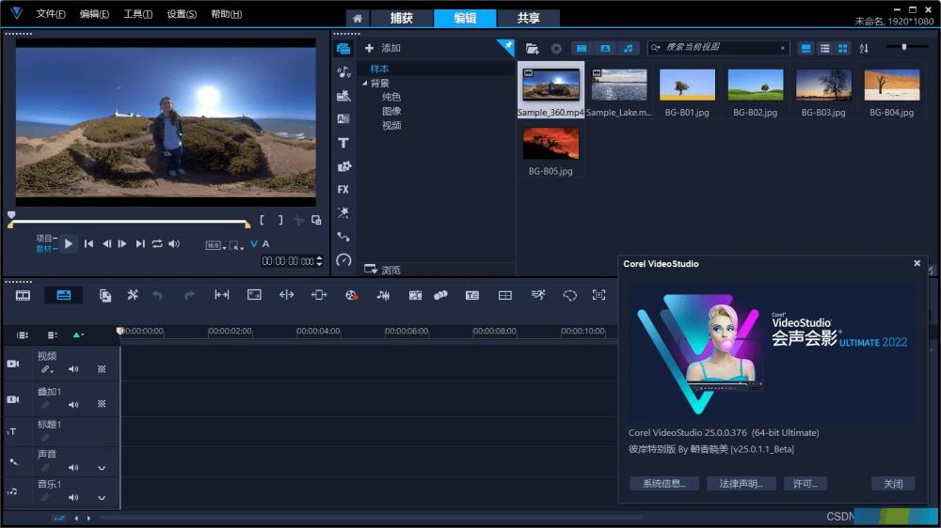Open the mask creator lasso icon
Image resolution: width=941 pixels, height=528 pixels.
tap(569, 295)
